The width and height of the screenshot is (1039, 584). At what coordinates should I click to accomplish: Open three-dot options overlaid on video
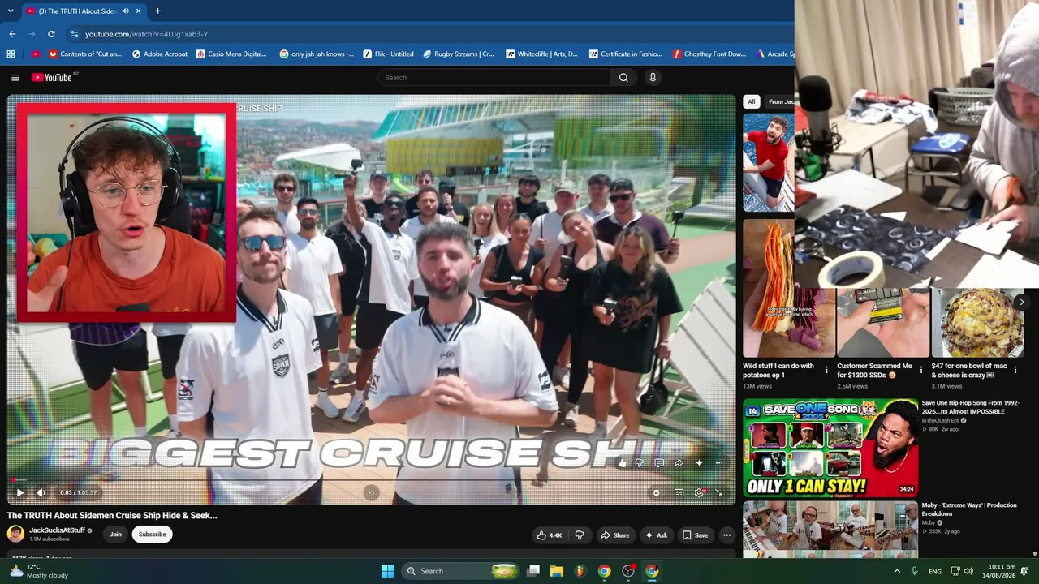point(719,463)
